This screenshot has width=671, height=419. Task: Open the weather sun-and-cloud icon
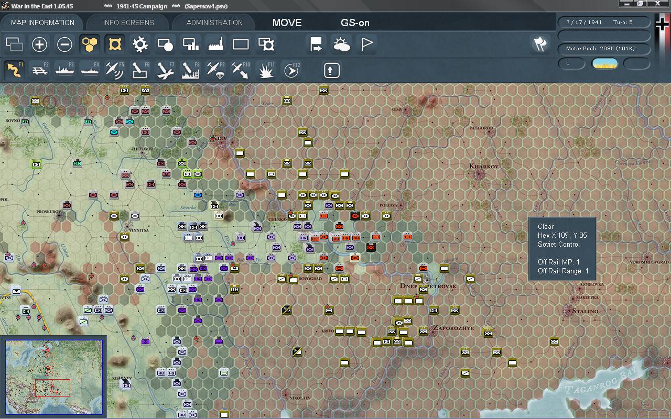tap(342, 45)
